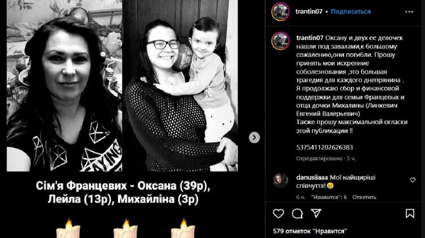
Task: Go to next photo with arrow button
Action: pos(254,138)
